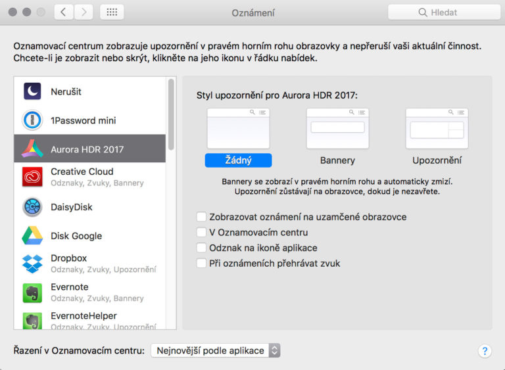The image size is (505, 370).
Task: Click the Creative Cloud app icon
Action: [32, 177]
